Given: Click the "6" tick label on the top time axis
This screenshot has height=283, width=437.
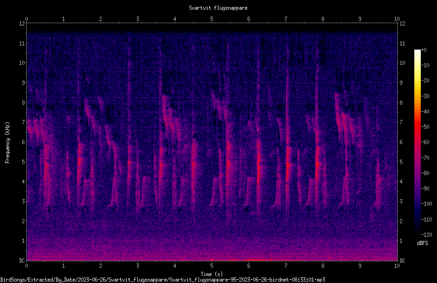Looking at the screenshot, I should click(249, 19).
